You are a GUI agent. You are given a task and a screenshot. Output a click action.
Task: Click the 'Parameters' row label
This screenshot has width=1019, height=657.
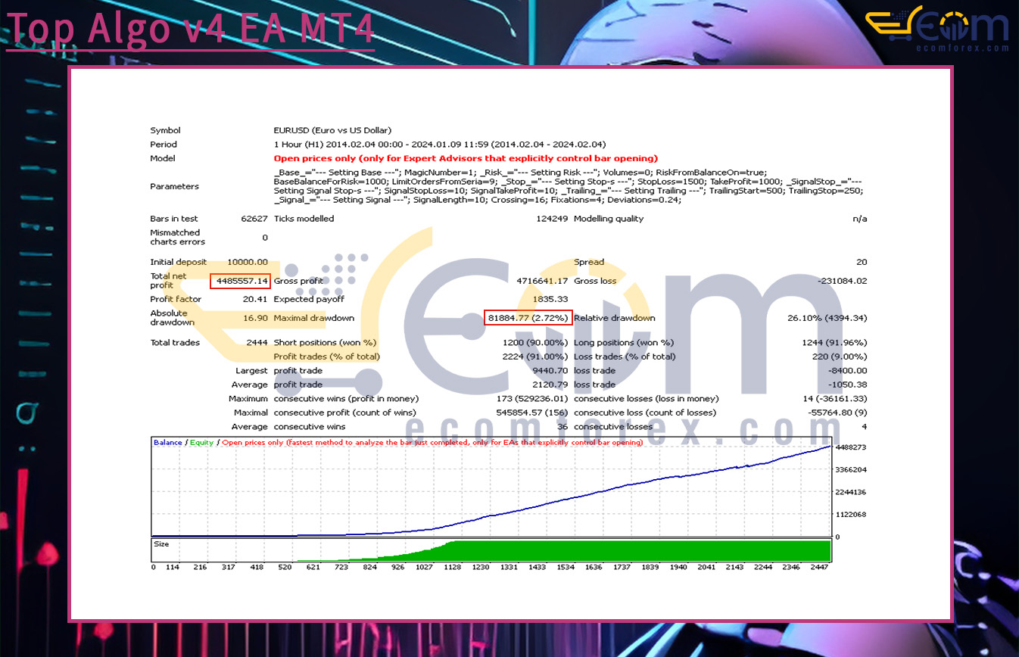[174, 186]
